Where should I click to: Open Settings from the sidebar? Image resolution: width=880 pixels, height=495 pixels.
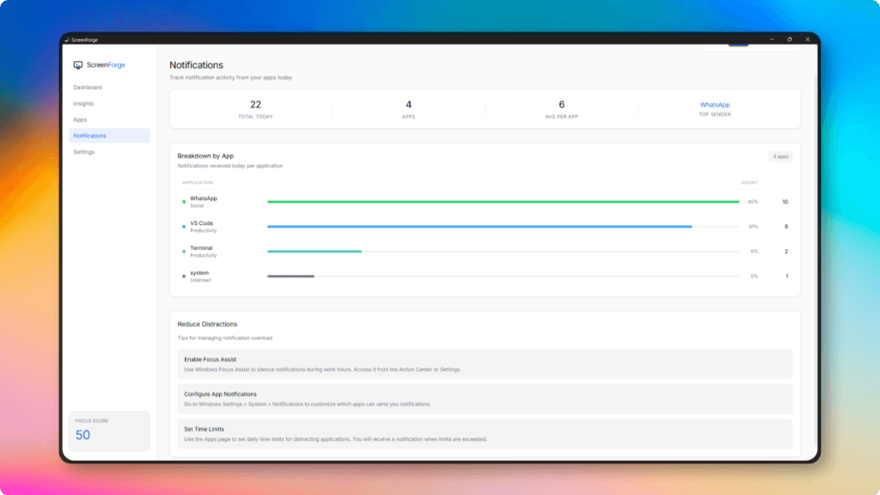[x=85, y=151]
